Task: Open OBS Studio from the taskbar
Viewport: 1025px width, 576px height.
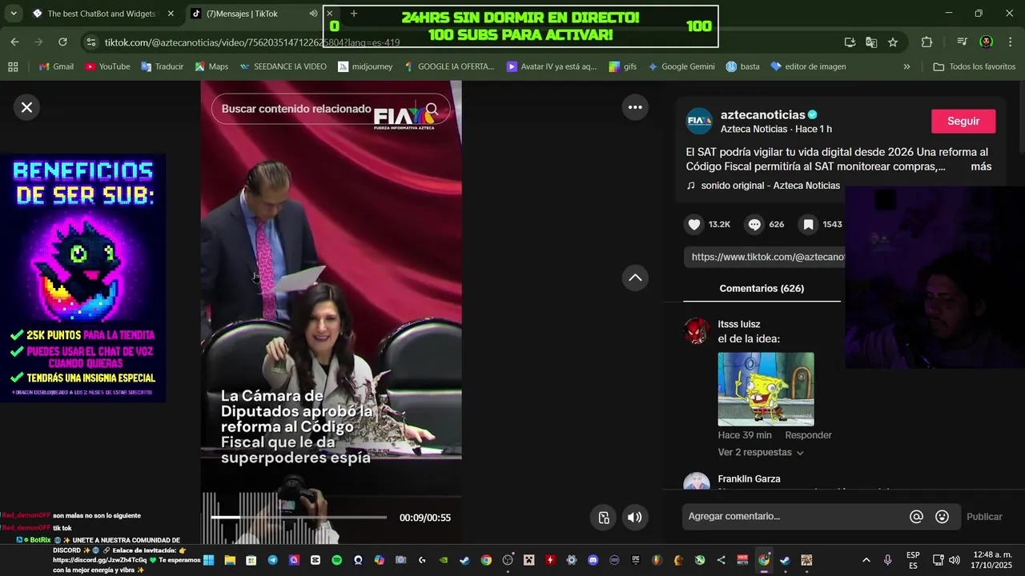Action: tap(508, 561)
